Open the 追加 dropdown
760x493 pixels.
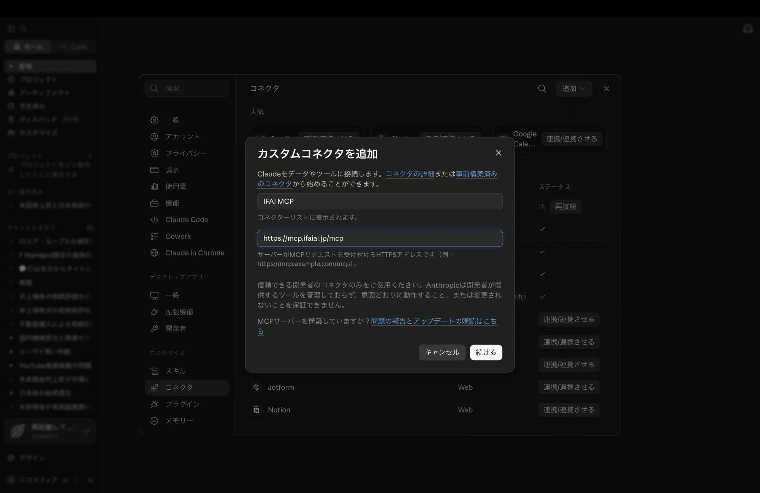[574, 88]
